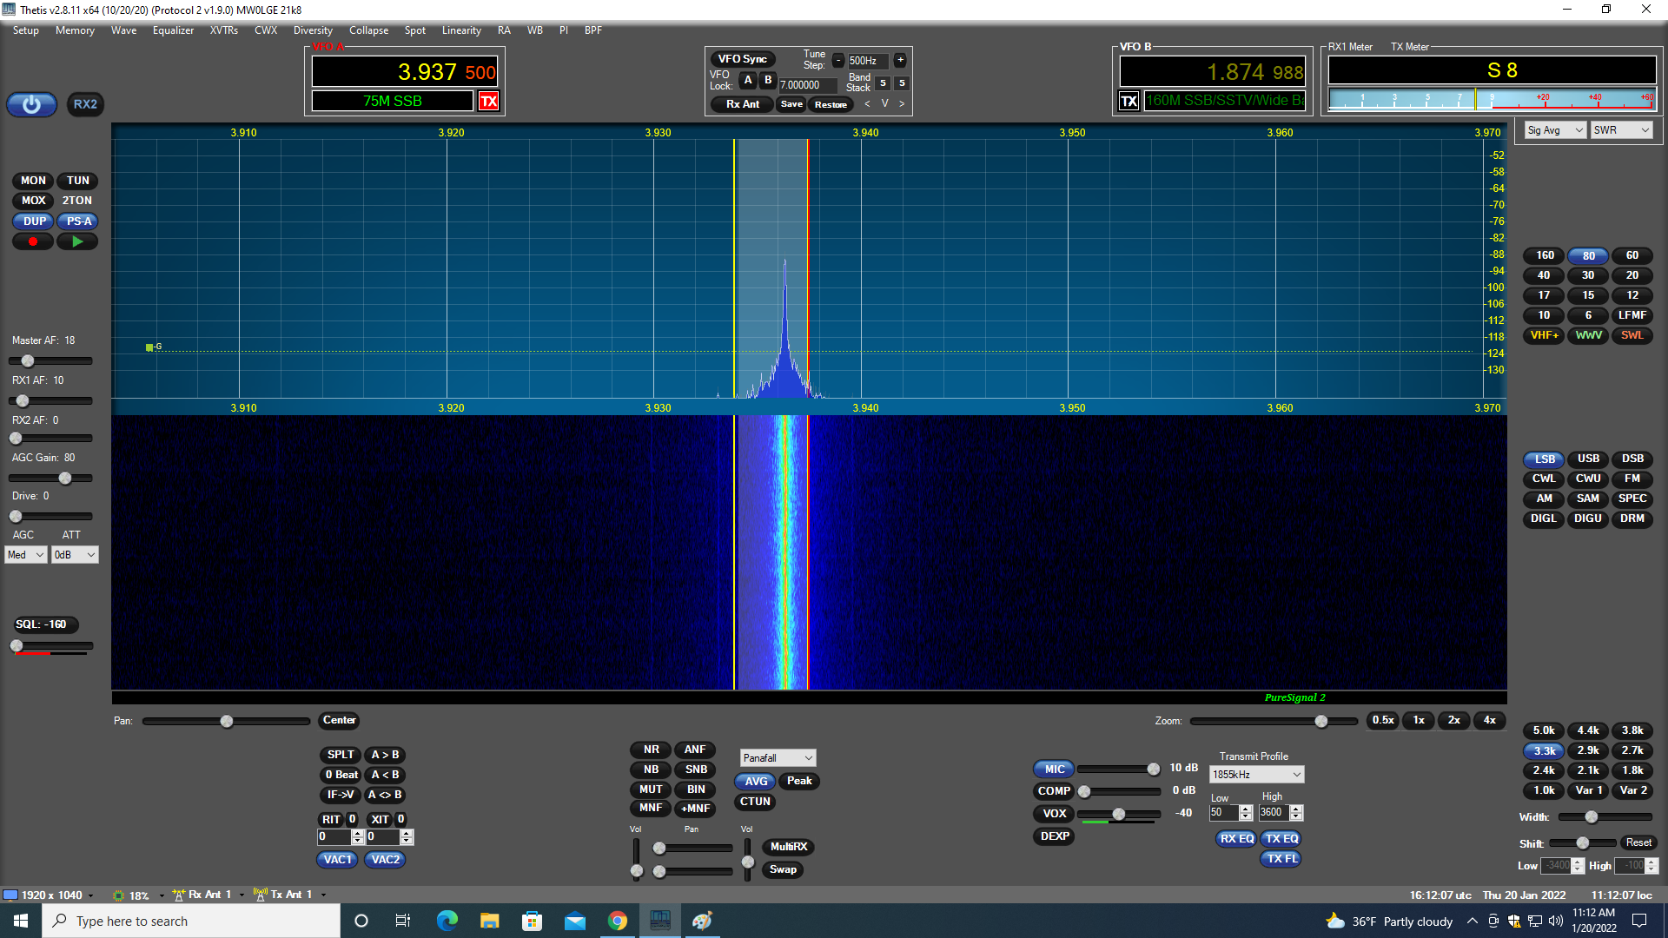Open Transmit Profile 1855kHz dropdown
The width and height of the screenshot is (1668, 938).
1256,775
